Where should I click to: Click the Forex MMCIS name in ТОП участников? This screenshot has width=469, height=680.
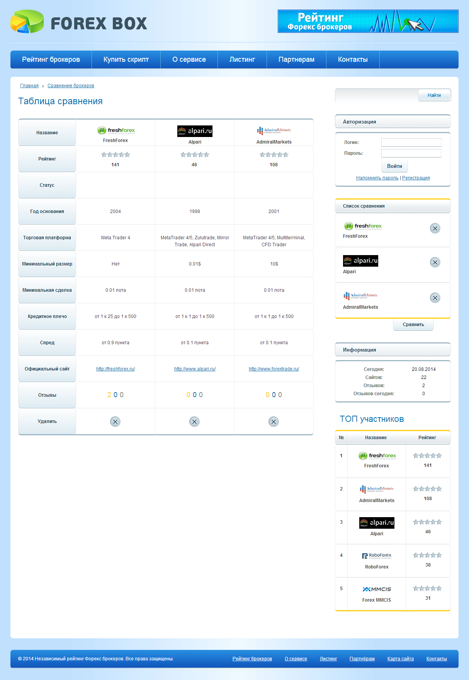[x=377, y=600]
